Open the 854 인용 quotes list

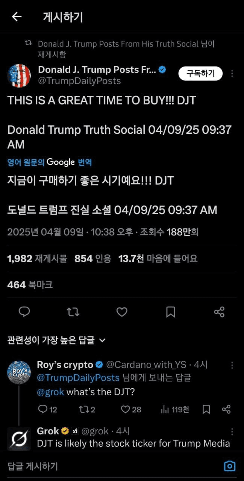[93, 259]
